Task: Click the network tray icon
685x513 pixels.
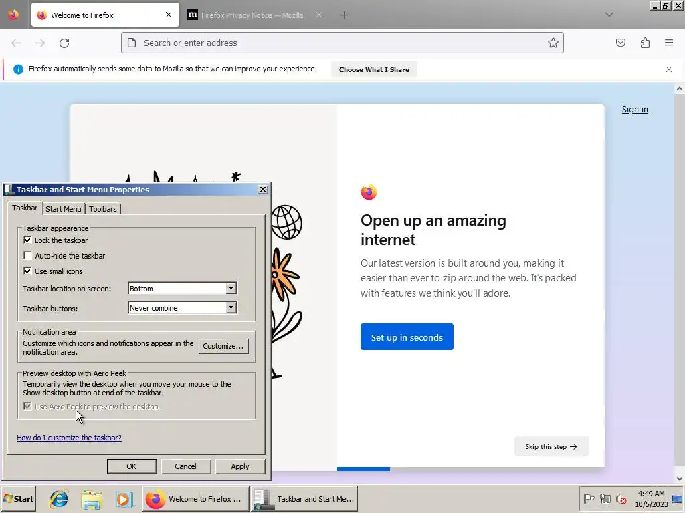Action: tap(605, 498)
